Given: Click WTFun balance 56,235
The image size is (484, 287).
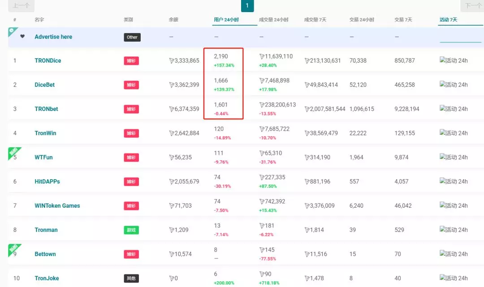Looking at the screenshot, I should coord(181,157).
